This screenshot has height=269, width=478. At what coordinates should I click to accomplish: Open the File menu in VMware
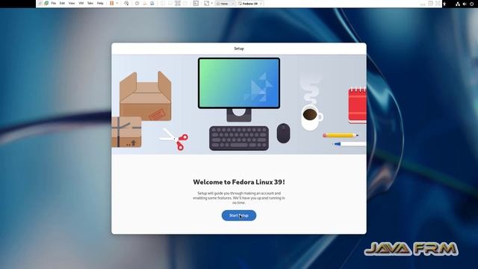coord(53,3)
